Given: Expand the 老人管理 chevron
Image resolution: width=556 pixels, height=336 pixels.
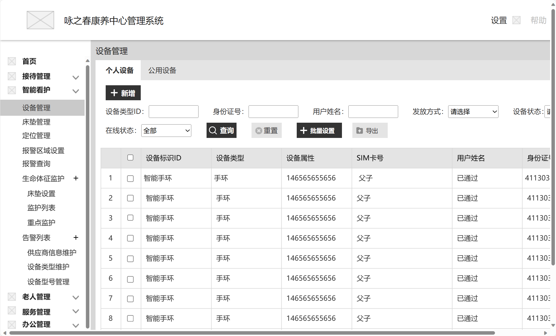Looking at the screenshot, I should click(x=76, y=298).
